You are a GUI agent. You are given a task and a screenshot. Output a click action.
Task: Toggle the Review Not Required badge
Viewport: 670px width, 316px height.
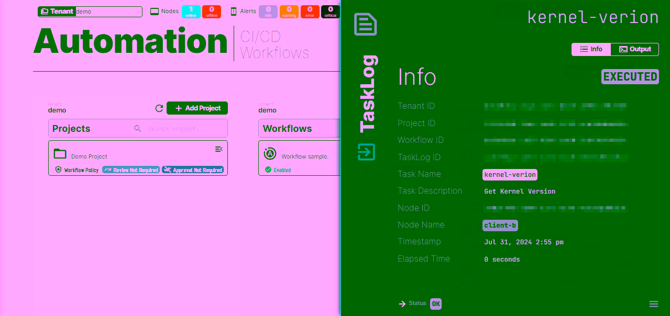coord(131,170)
